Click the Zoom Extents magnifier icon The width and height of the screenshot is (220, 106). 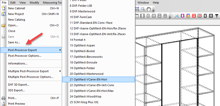tap(137, 9)
